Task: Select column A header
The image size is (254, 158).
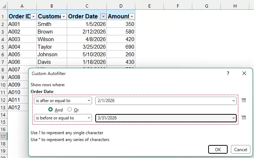Action: click(x=22, y=6)
